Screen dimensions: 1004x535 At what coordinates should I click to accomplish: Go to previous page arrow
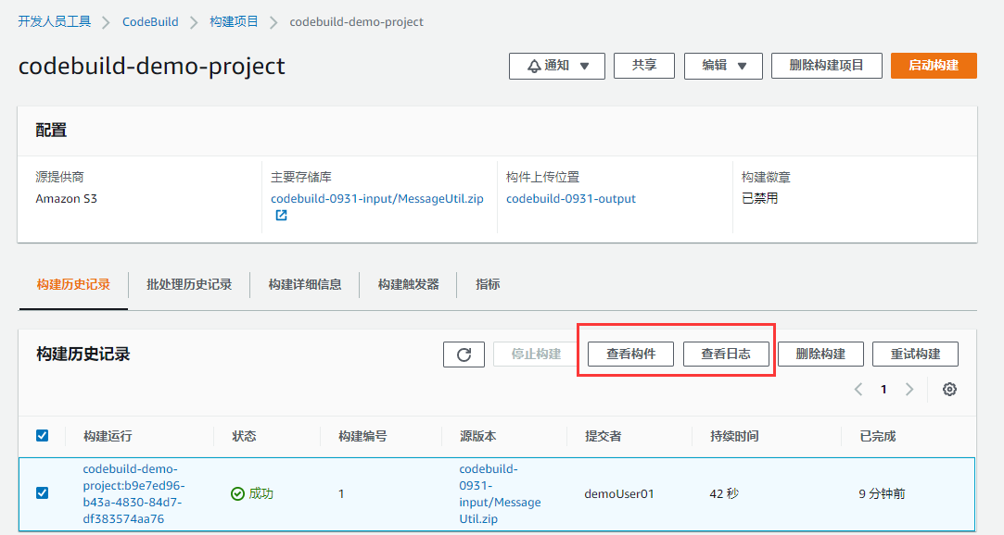pyautogui.click(x=858, y=390)
